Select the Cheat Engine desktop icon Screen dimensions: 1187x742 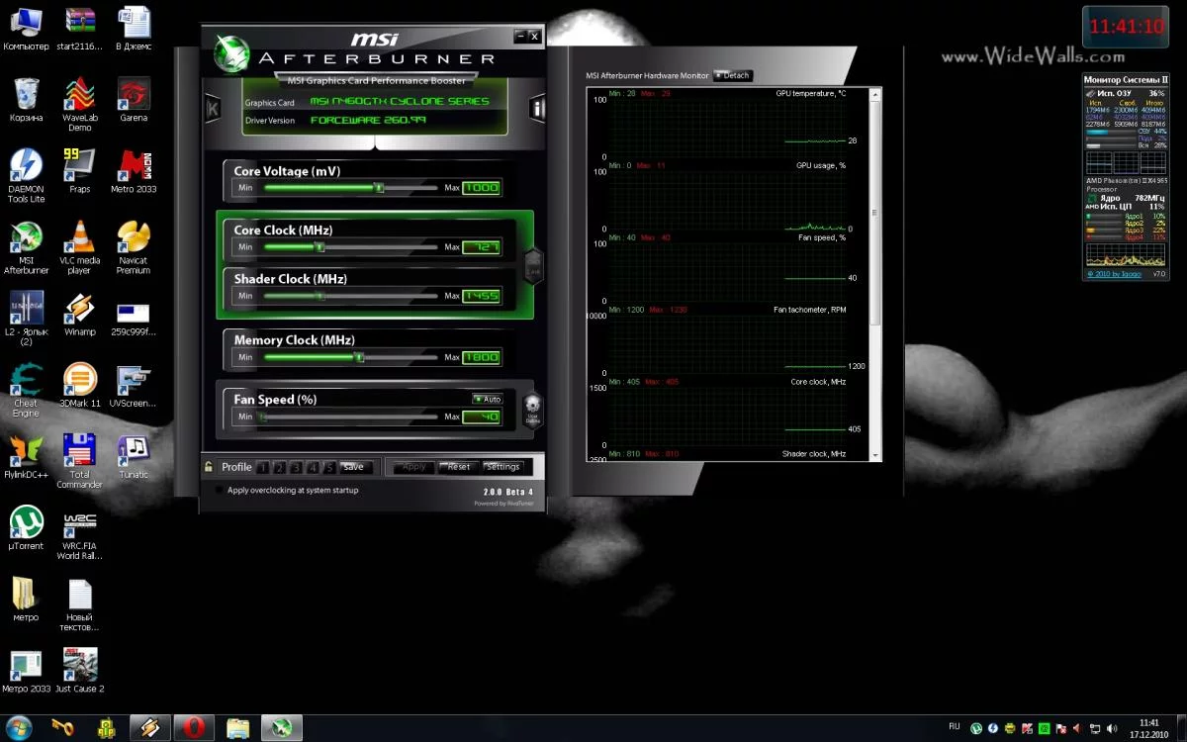(x=26, y=391)
